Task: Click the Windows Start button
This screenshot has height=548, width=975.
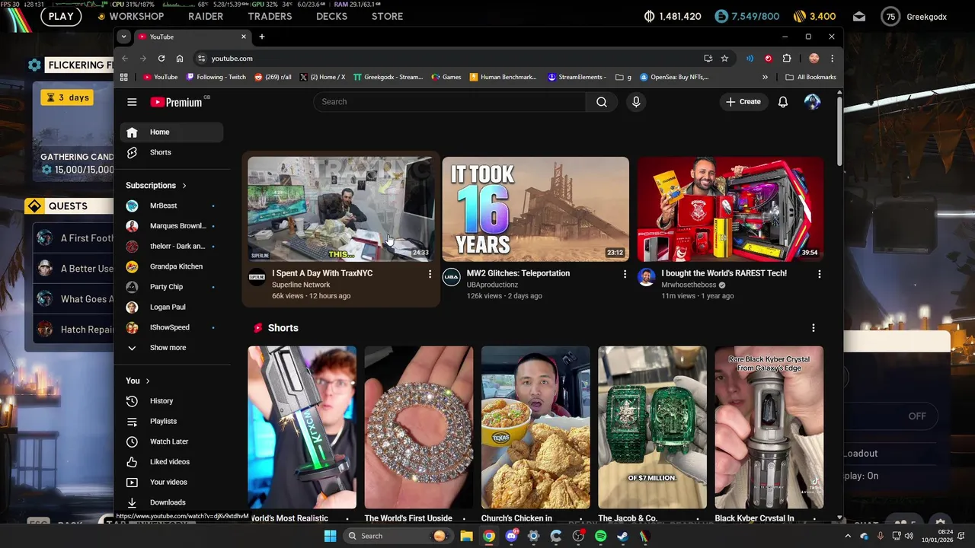Action: [330, 536]
